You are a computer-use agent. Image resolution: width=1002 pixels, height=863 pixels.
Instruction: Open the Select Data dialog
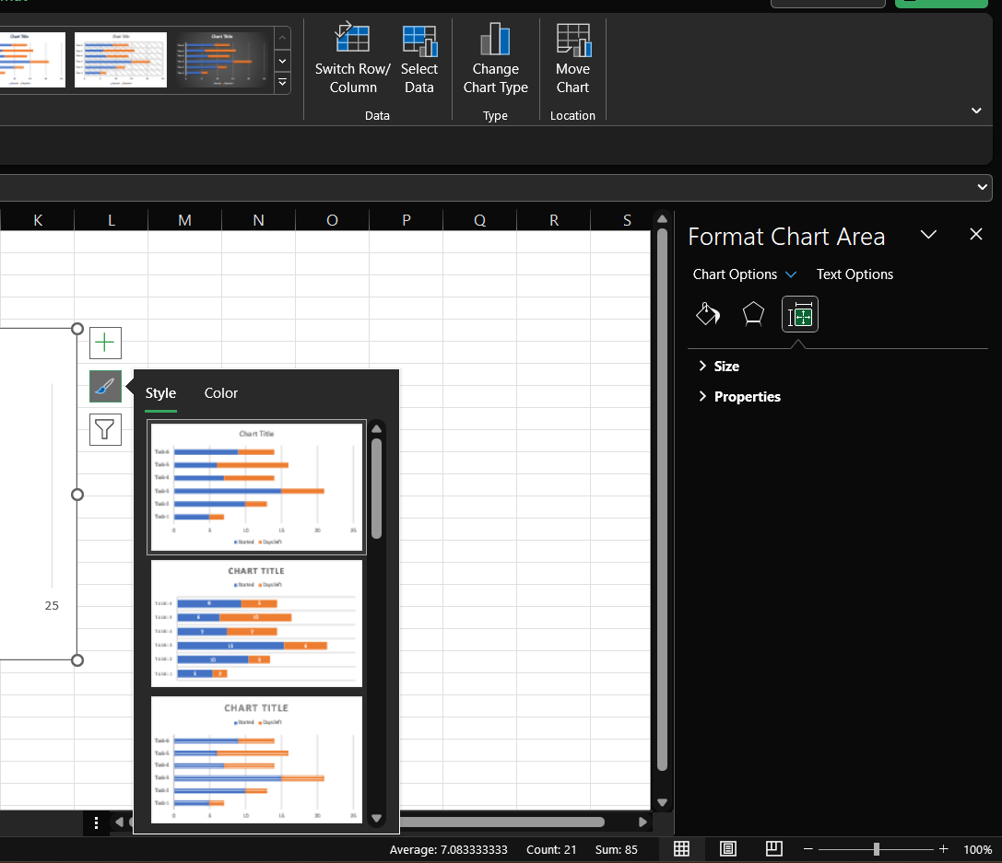click(x=419, y=40)
